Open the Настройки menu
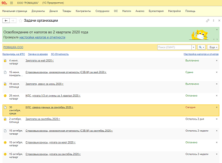The width and height of the screenshot is (222, 163). [174, 11]
